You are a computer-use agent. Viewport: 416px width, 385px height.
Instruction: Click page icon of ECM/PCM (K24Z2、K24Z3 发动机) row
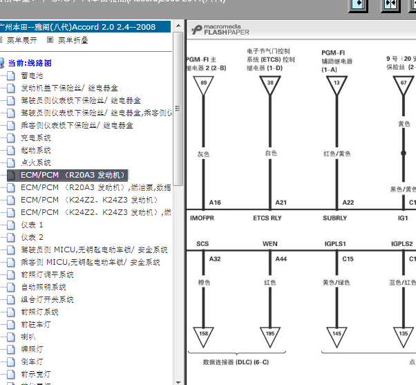click(11, 200)
